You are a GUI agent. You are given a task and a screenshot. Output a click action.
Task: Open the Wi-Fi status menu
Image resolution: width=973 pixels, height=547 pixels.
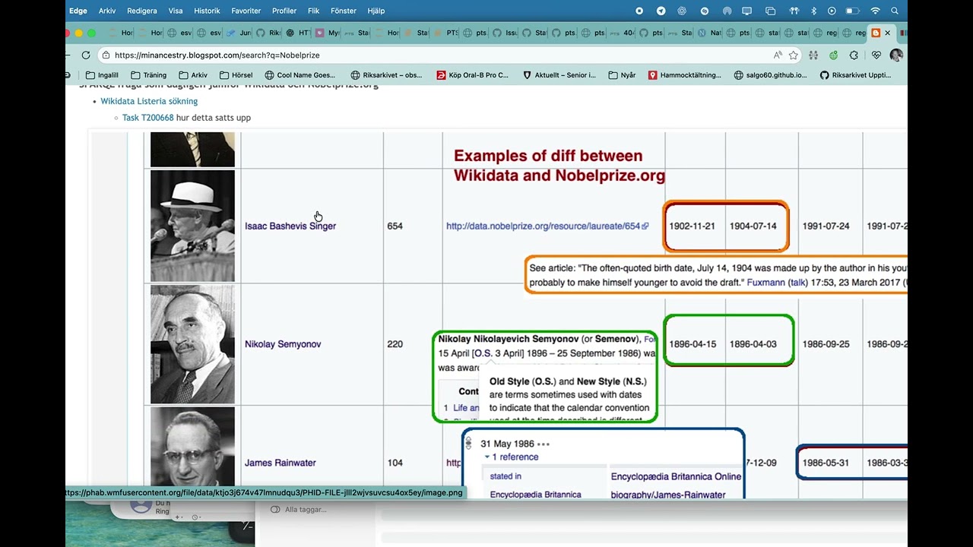click(875, 11)
